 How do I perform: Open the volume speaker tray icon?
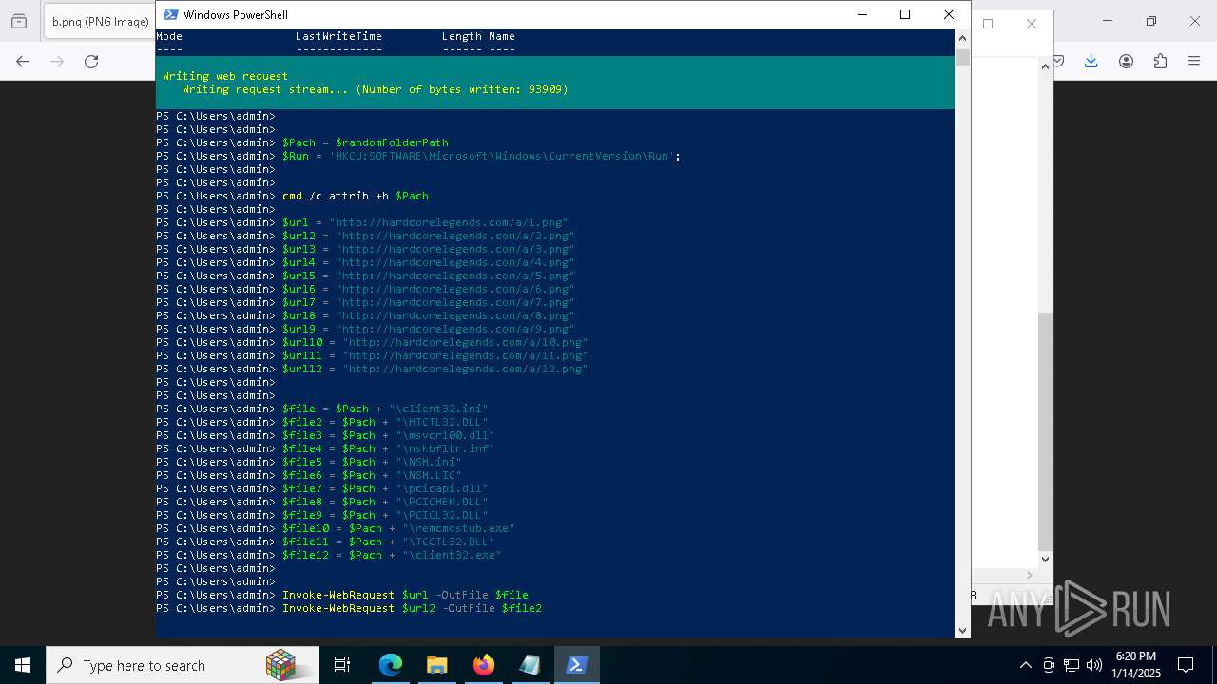(1094, 665)
